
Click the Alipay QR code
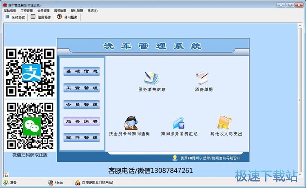point(30,72)
